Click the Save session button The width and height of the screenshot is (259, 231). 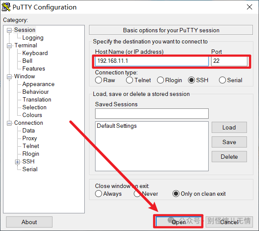(229, 142)
